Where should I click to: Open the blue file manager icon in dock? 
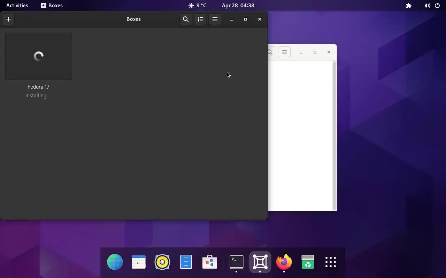coord(186,262)
